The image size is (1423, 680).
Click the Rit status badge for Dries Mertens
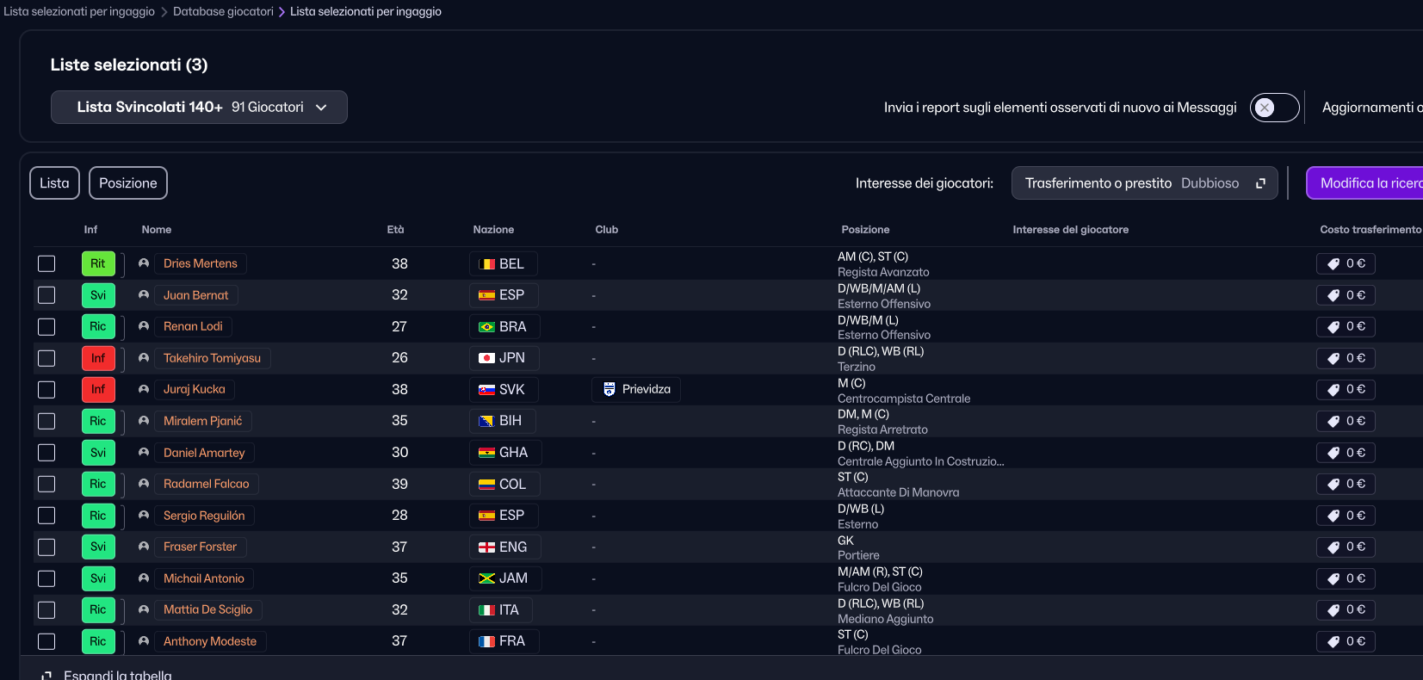[x=98, y=263]
